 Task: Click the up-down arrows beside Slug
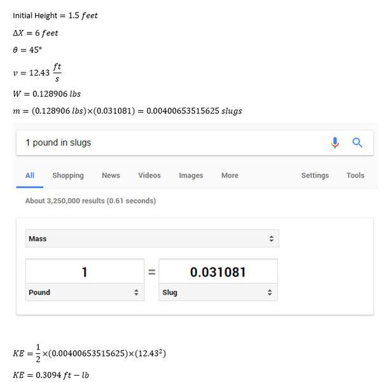coord(270,292)
